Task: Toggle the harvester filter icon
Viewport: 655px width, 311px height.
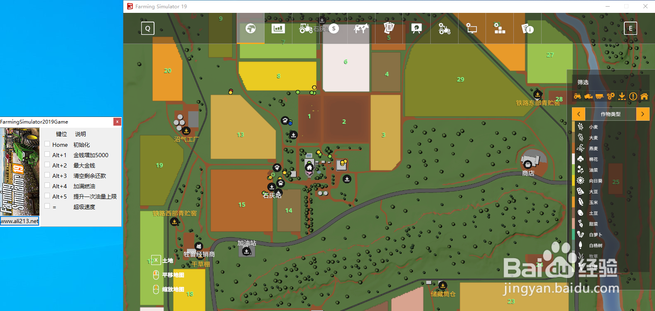Action: tap(589, 96)
